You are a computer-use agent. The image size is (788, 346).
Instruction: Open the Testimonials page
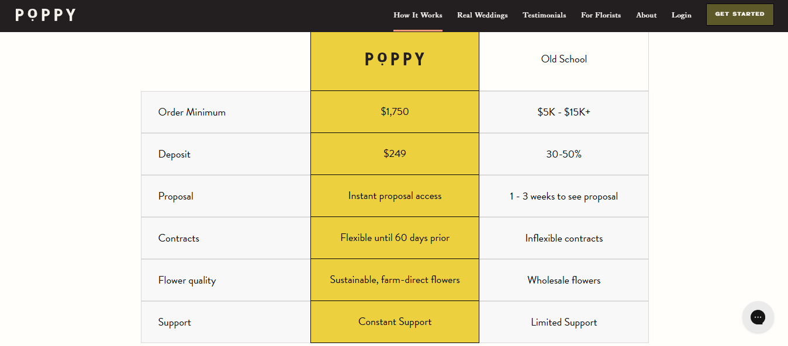pyautogui.click(x=544, y=15)
